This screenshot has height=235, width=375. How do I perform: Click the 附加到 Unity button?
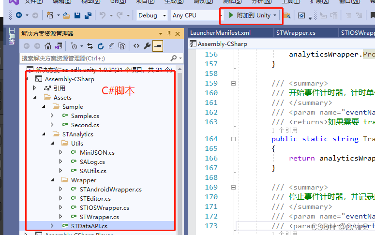click(251, 15)
